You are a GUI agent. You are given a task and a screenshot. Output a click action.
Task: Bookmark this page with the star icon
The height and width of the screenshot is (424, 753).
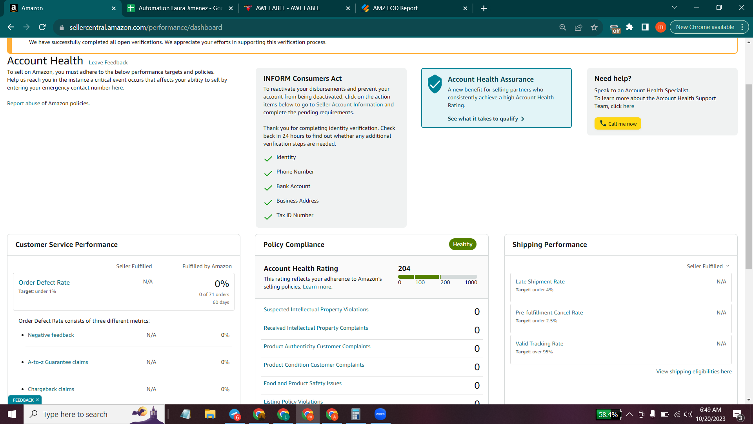pyautogui.click(x=594, y=27)
